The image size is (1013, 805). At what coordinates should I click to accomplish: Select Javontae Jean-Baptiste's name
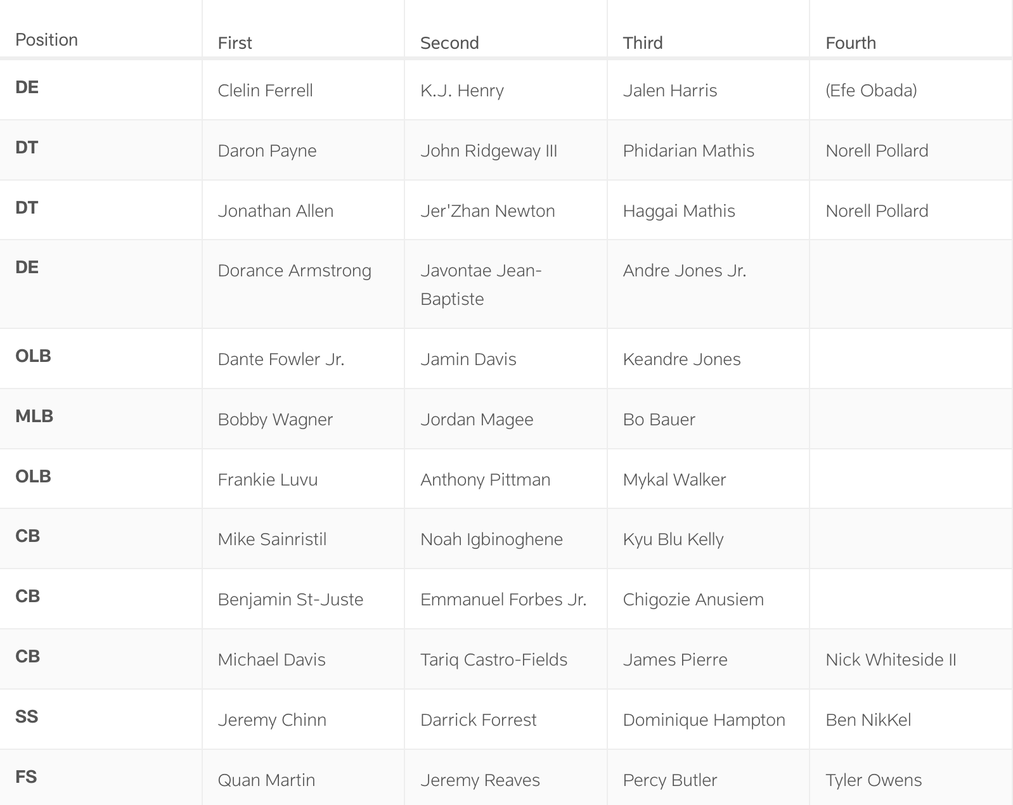[481, 284]
